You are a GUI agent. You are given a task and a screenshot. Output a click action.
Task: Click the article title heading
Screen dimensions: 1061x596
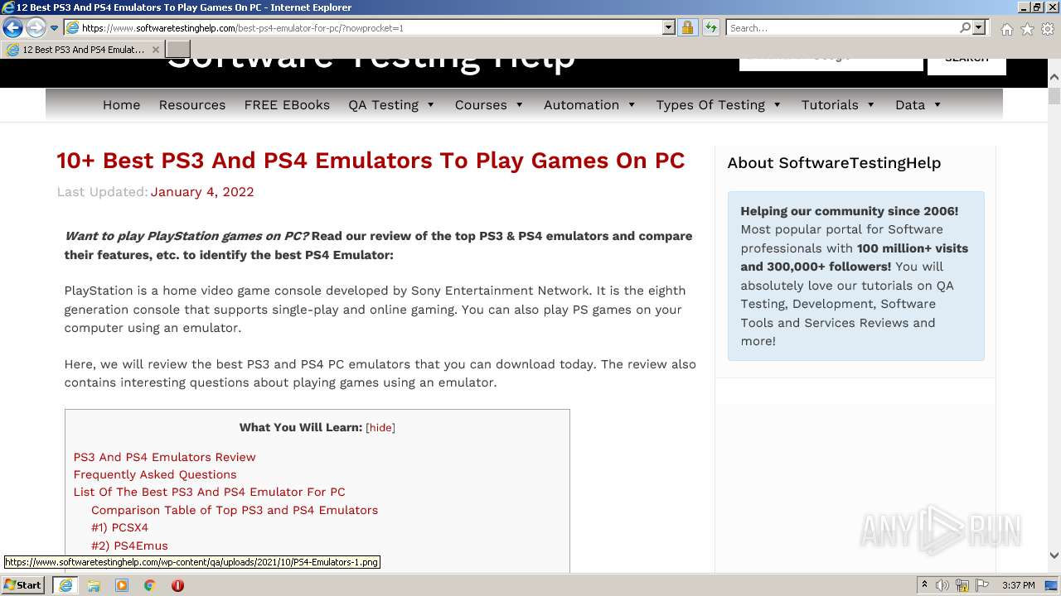371,161
